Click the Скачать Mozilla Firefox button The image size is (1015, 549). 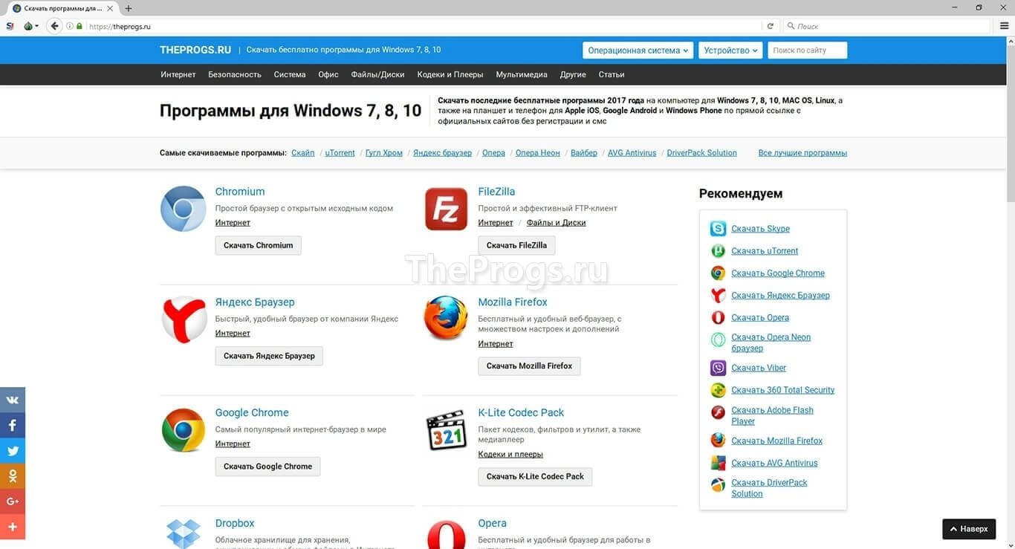pos(529,366)
